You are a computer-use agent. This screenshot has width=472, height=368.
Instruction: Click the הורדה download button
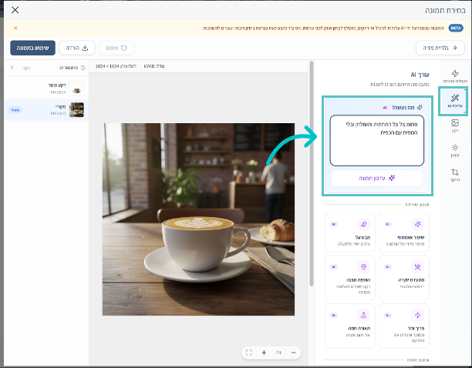point(77,48)
